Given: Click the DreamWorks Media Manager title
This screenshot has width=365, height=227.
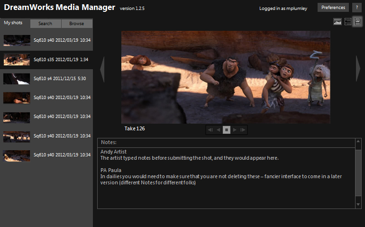Looking at the screenshot, I should coord(60,7).
